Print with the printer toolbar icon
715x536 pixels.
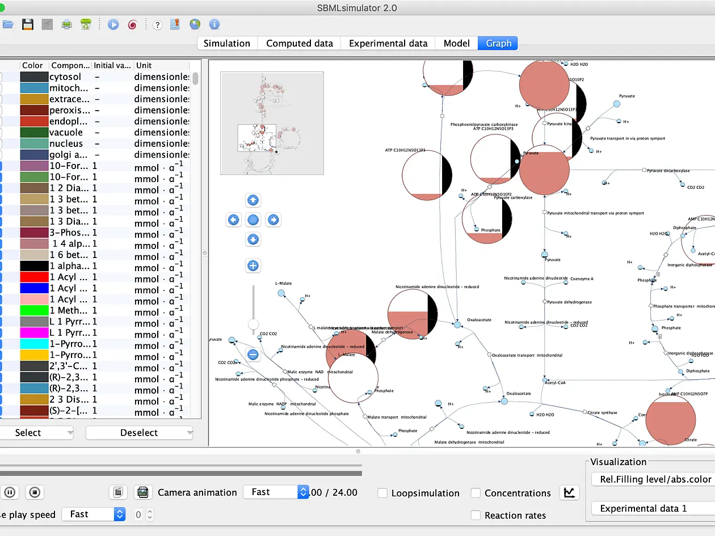[66, 24]
